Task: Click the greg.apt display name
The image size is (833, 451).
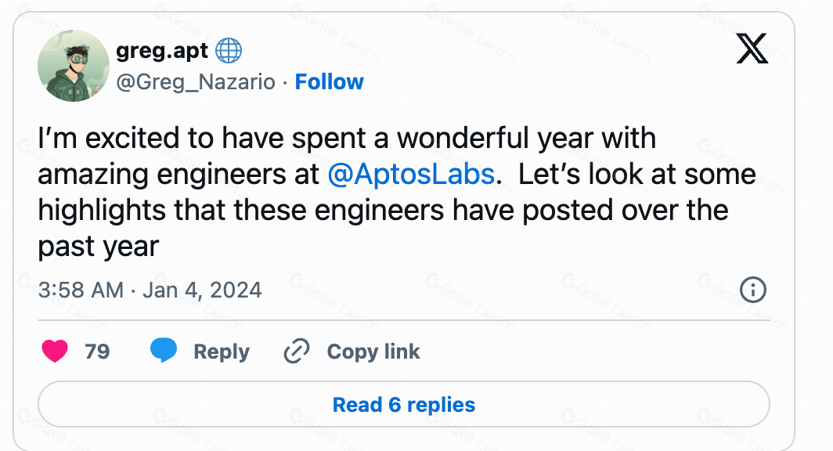Action: click(162, 52)
